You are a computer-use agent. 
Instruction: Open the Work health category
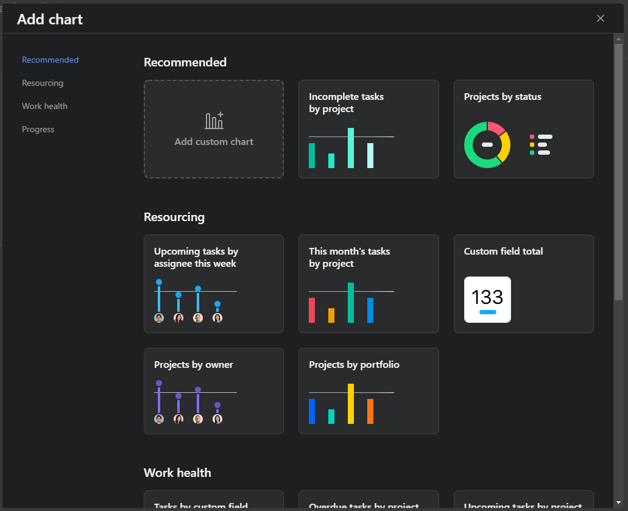pyautogui.click(x=44, y=106)
